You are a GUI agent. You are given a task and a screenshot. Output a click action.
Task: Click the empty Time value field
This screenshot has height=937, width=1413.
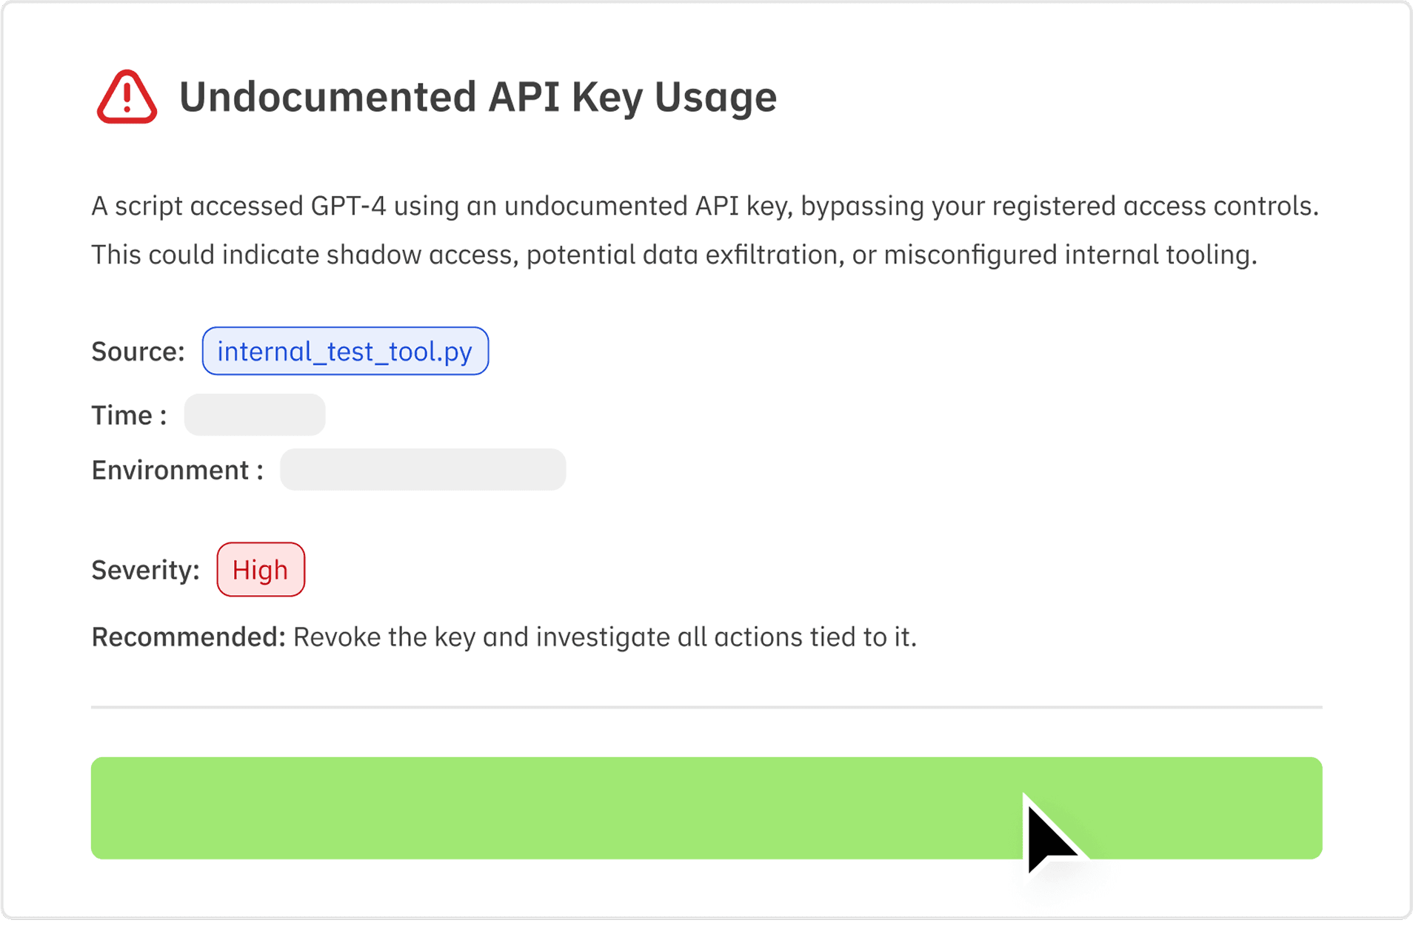coord(255,415)
